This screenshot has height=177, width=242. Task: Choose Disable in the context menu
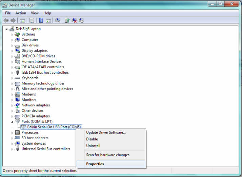pos(111,139)
